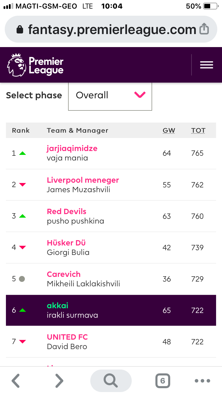The height and width of the screenshot is (395, 222).
Task: Tap the browser forward arrow
Action: 59,381
